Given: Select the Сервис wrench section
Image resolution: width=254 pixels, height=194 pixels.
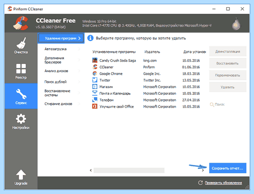Looking at the screenshot, I should coord(21,96).
